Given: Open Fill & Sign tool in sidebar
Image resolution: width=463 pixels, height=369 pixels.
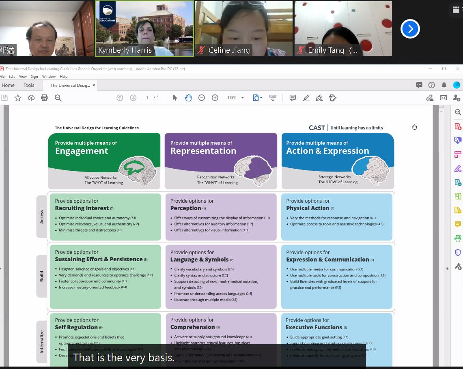Looking at the screenshot, I should pyautogui.click(x=458, y=168).
